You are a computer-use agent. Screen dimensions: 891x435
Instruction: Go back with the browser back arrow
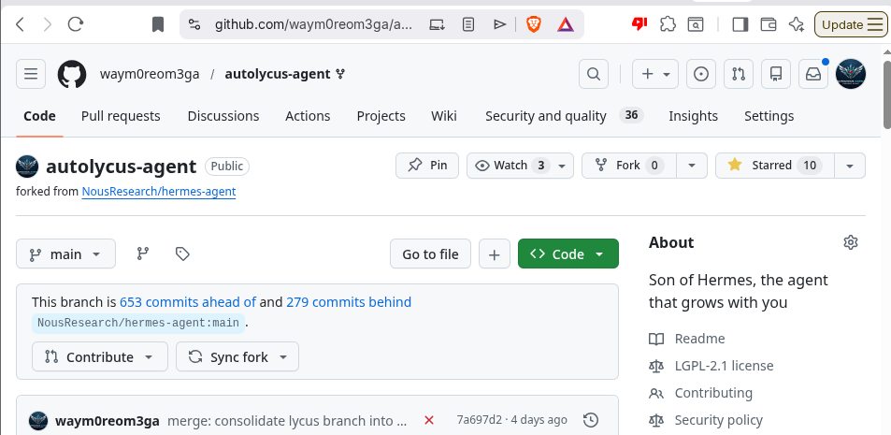point(21,24)
